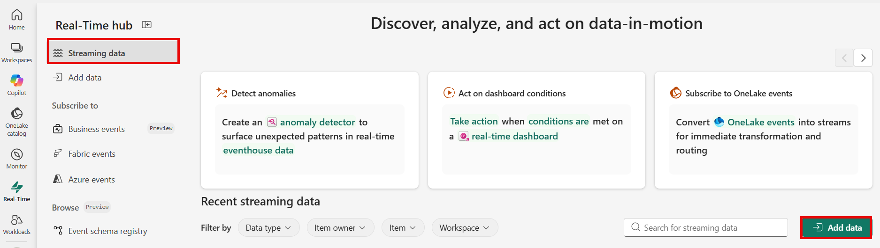880x248 pixels.
Task: Open the Workloads icon
Action: coord(17,224)
